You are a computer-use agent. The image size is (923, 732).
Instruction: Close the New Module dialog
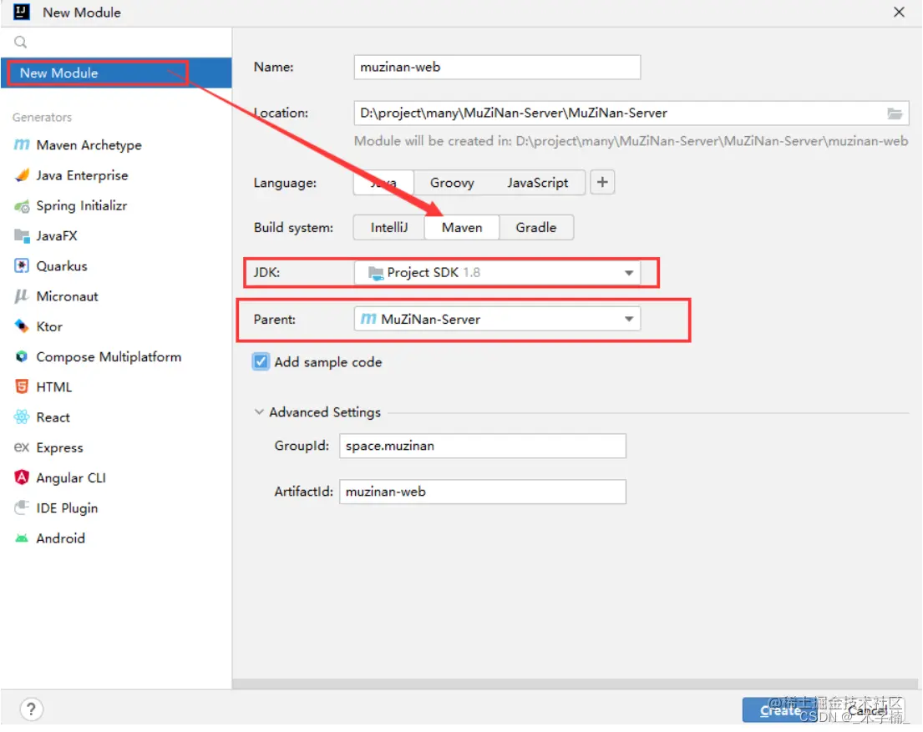pos(899,12)
